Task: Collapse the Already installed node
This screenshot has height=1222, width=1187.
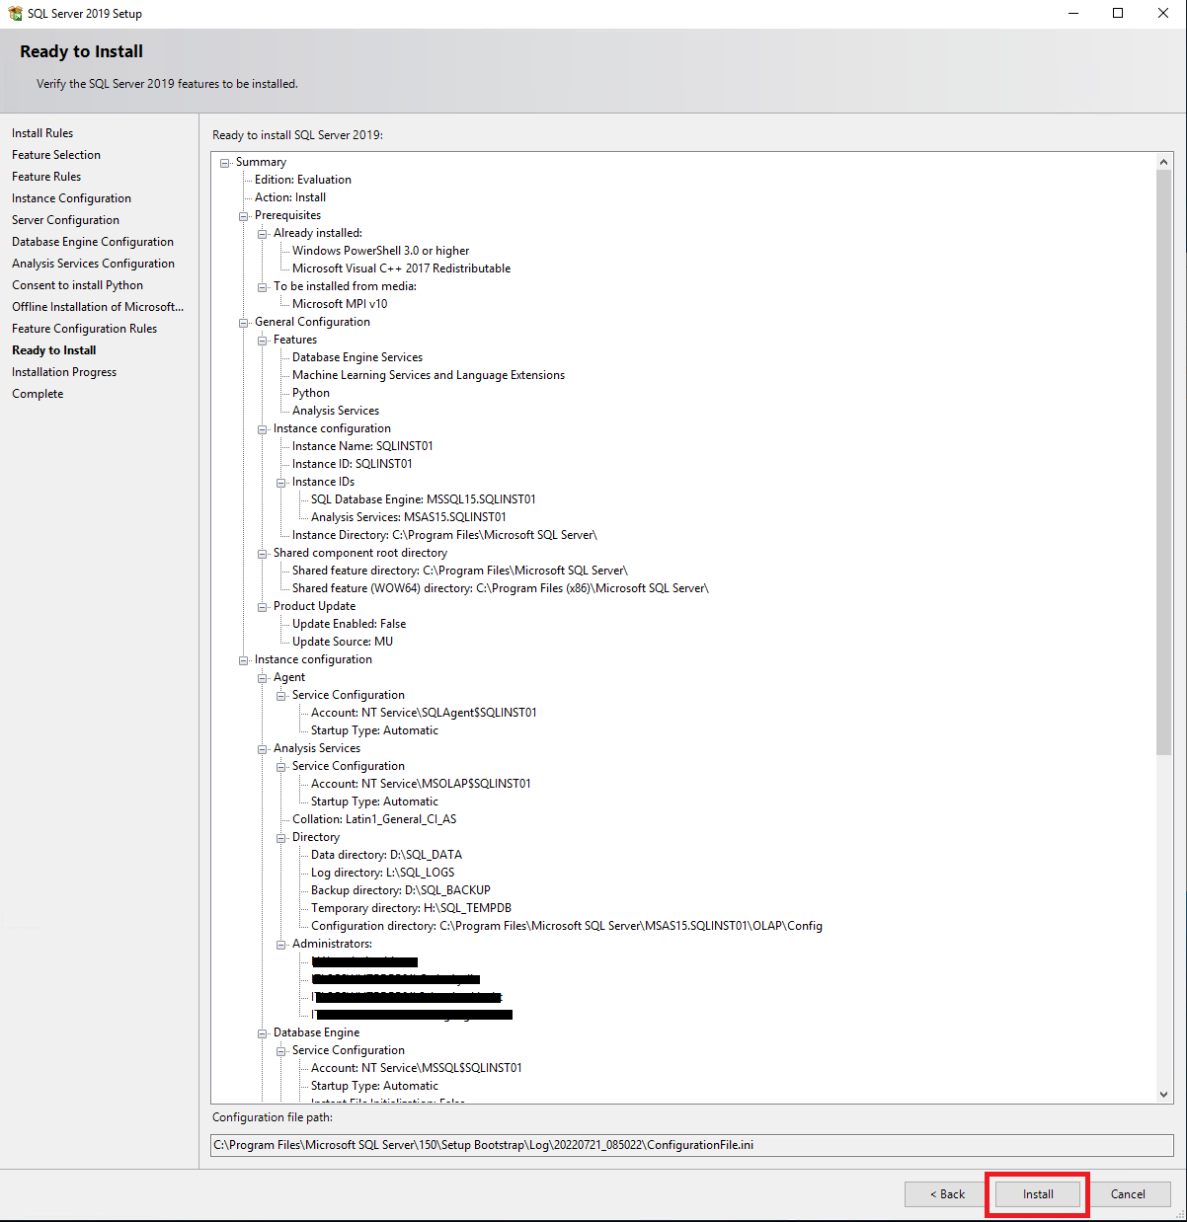Action: click(263, 233)
